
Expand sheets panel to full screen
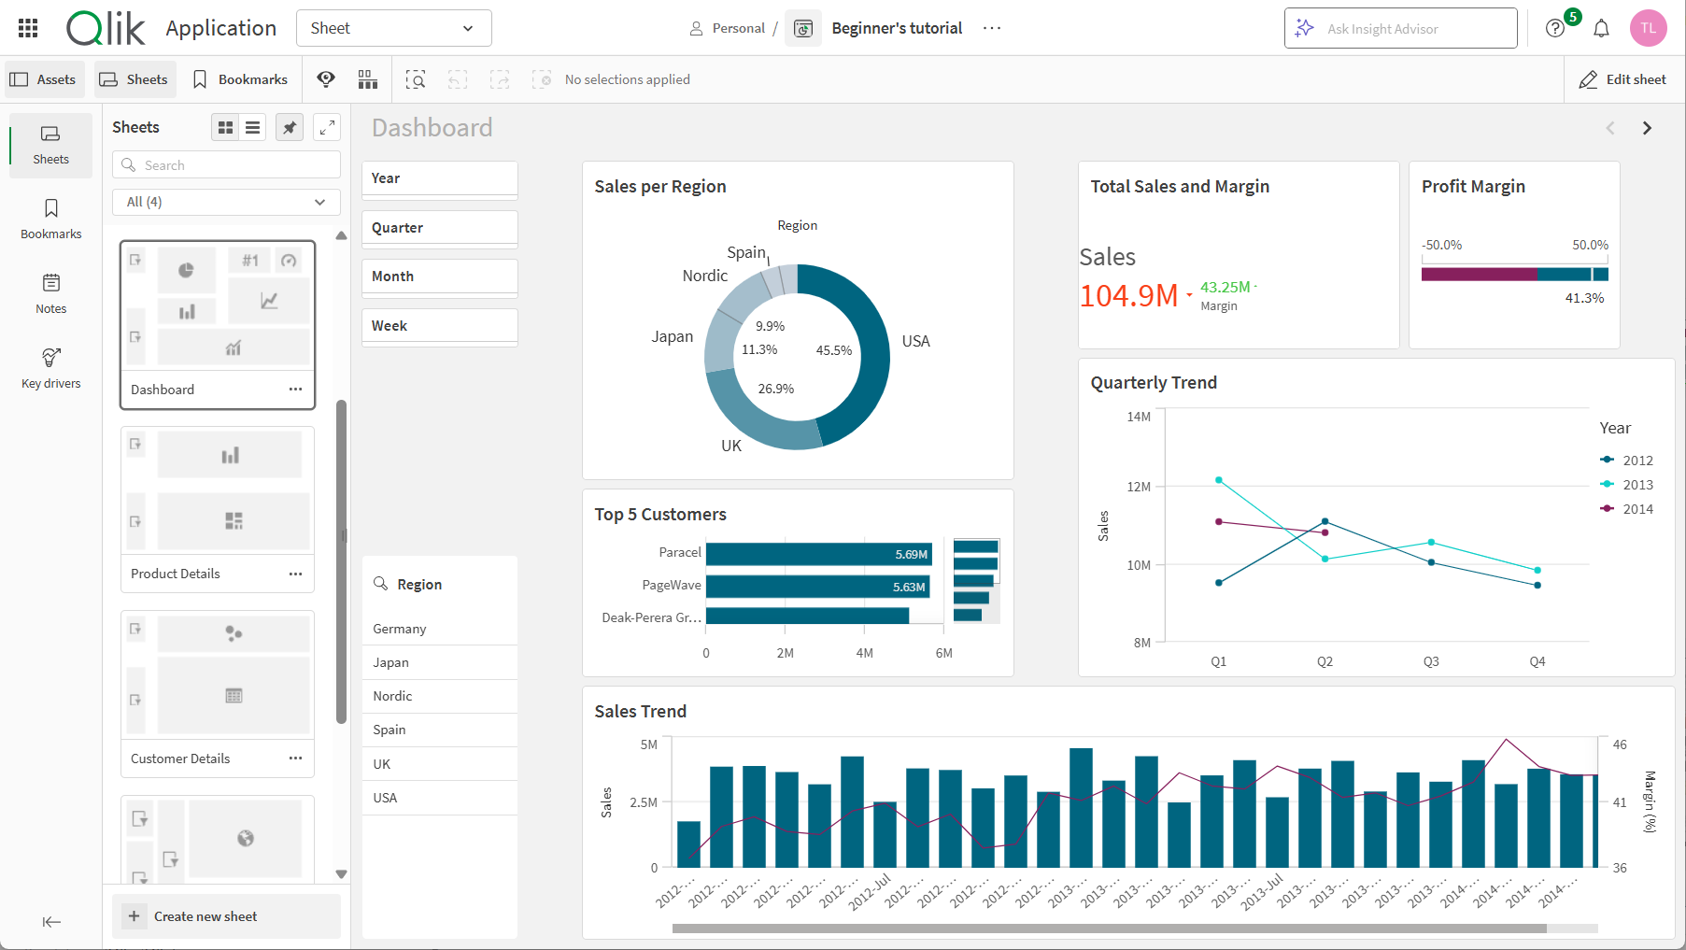327,127
